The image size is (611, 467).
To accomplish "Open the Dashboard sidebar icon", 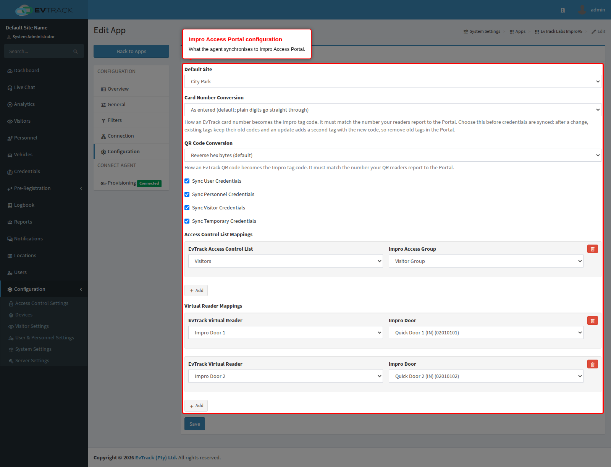I will [10, 71].
